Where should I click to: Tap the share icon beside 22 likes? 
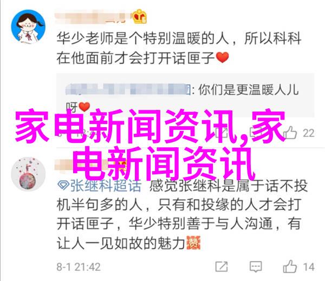click(222, 133)
